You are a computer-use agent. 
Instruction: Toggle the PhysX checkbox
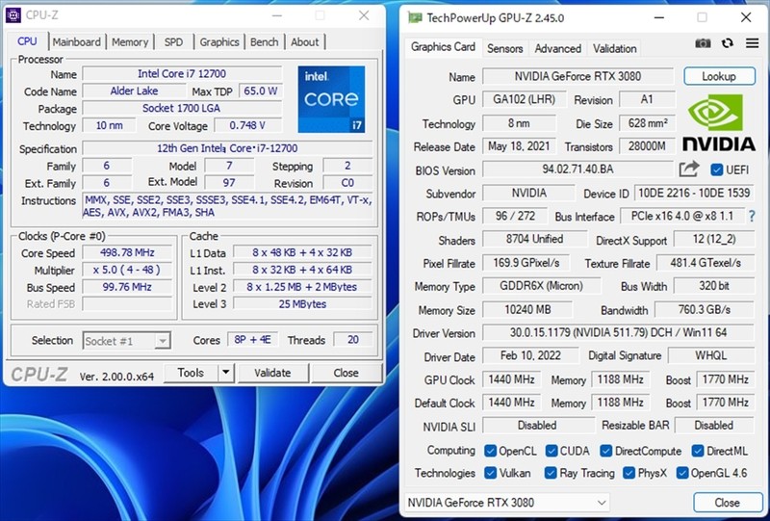pos(629,473)
